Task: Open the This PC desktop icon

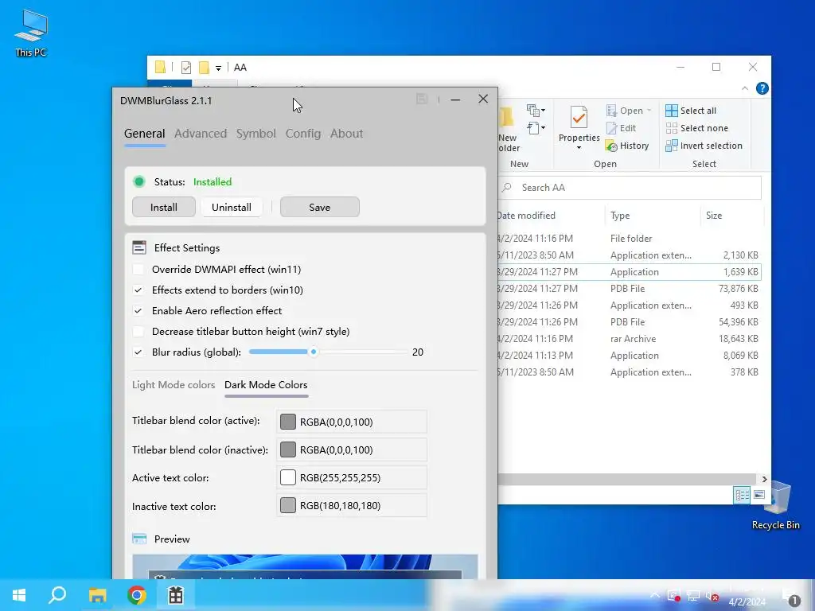Action: pos(31,33)
